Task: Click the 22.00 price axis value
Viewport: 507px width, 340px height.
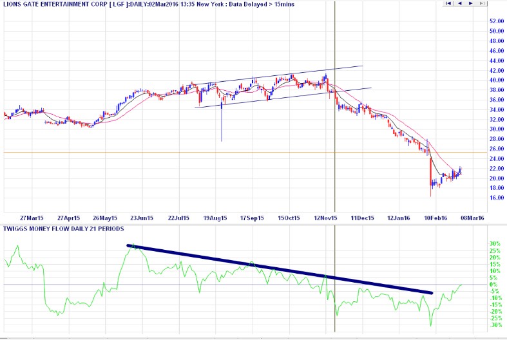Action: coord(497,168)
